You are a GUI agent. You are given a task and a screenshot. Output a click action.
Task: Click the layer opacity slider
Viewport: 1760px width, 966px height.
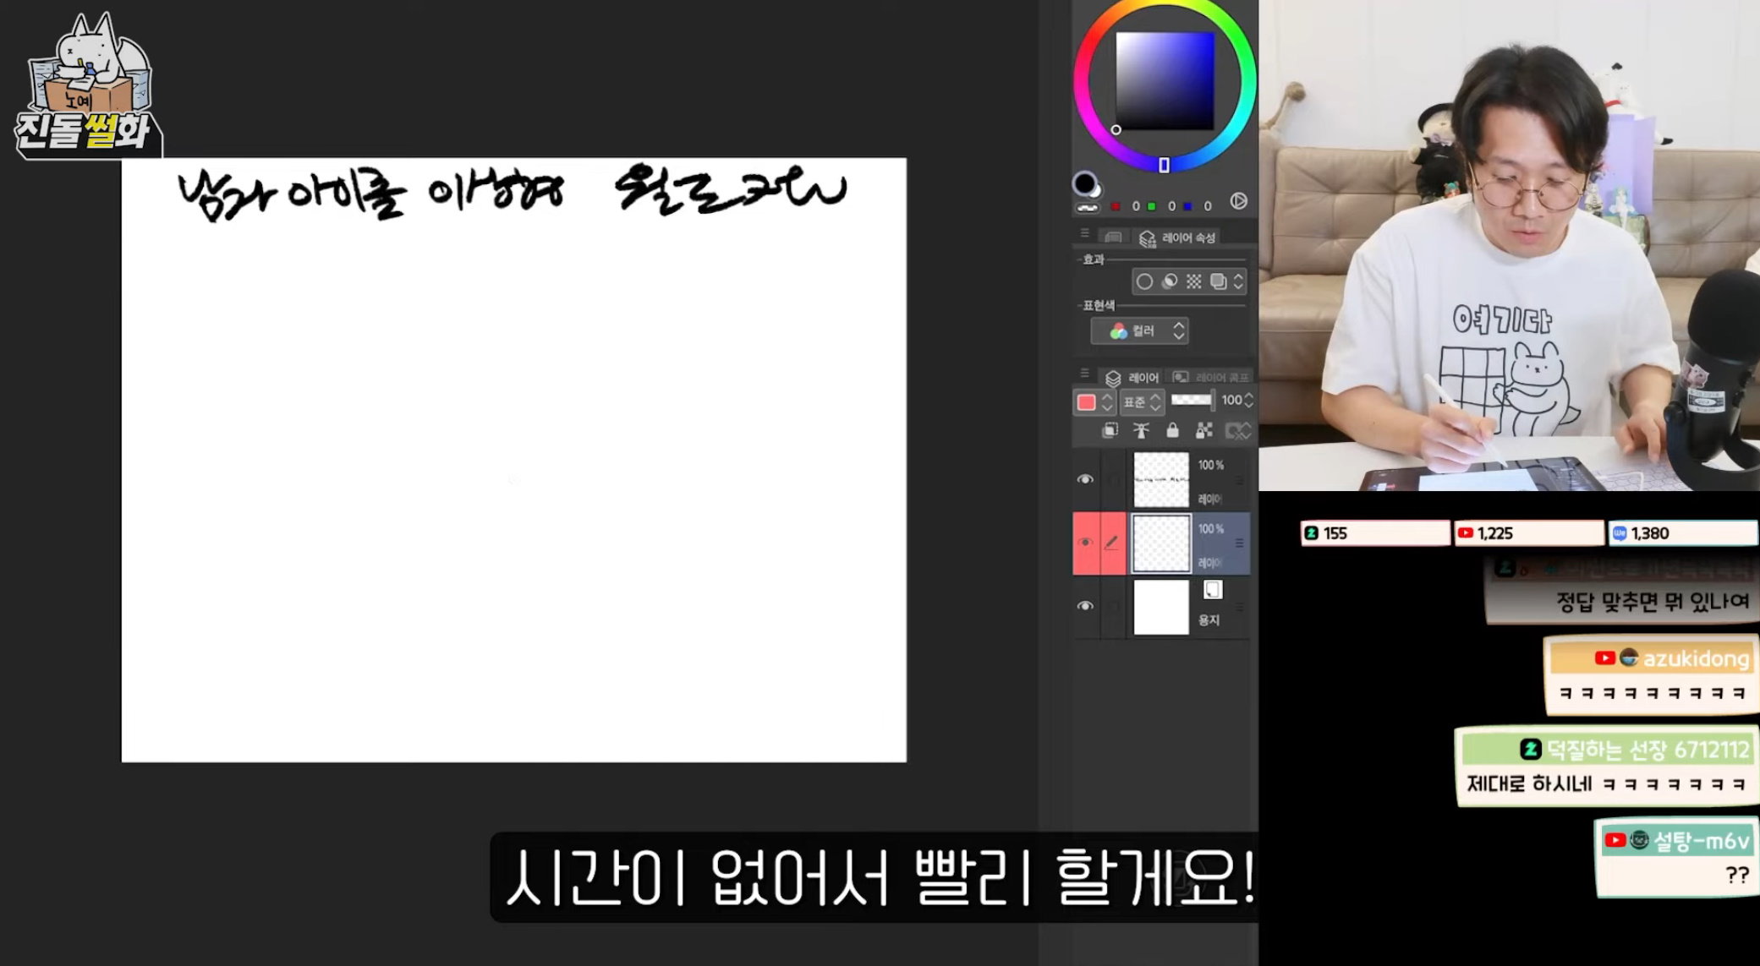pyautogui.click(x=1192, y=400)
